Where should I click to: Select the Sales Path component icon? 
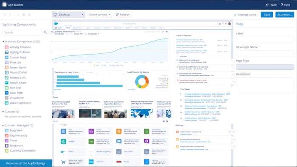(x=7, y=93)
